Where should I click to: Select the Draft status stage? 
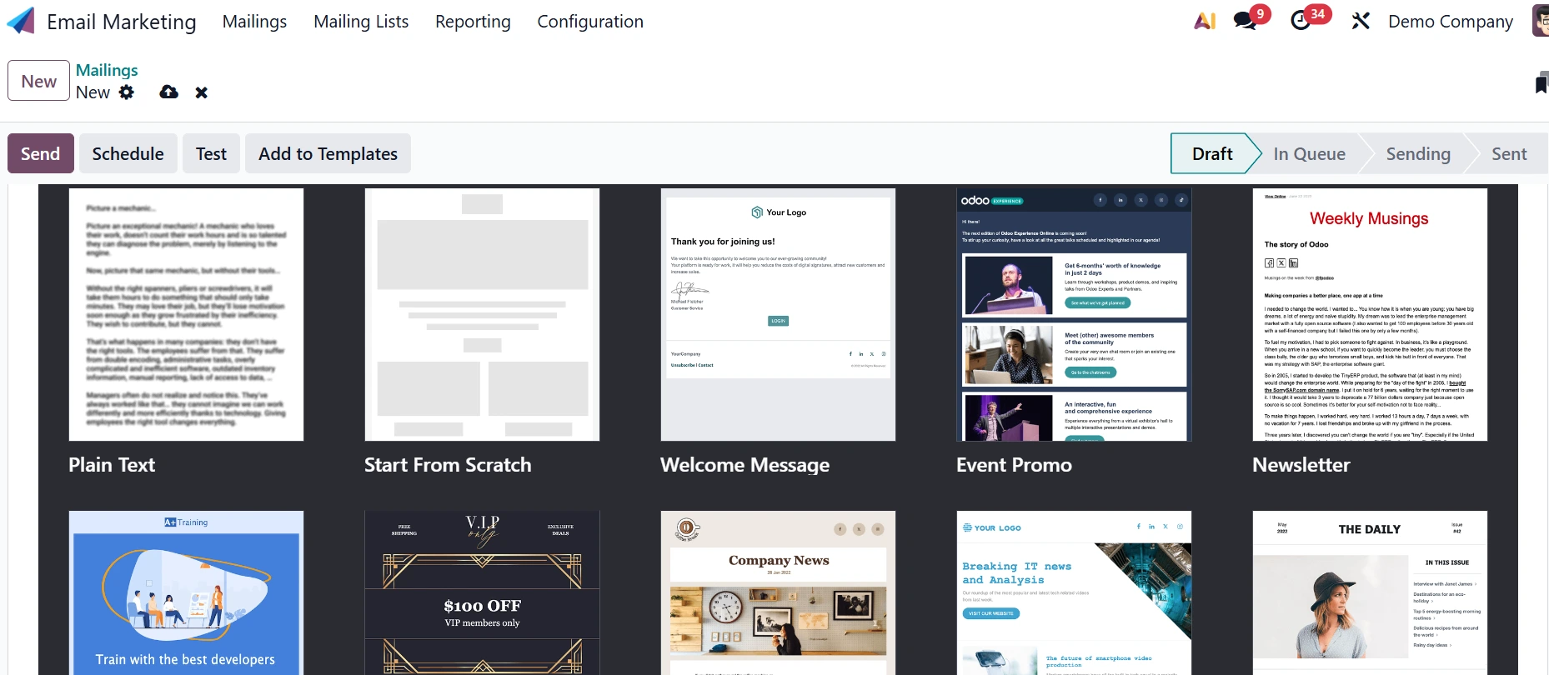tap(1212, 153)
